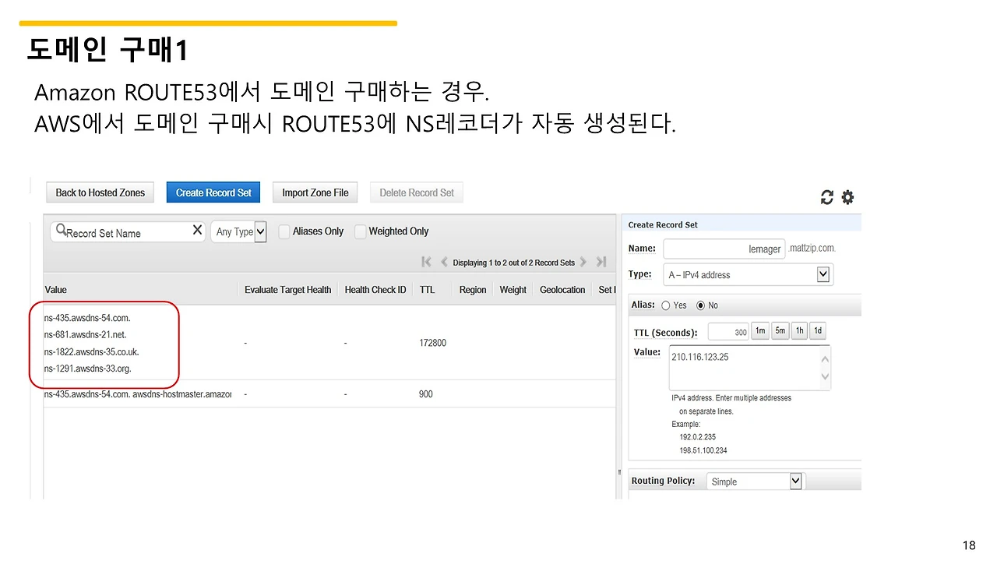Click the up arrow in the Value box
This screenshot has height=561, width=997.
(825, 358)
